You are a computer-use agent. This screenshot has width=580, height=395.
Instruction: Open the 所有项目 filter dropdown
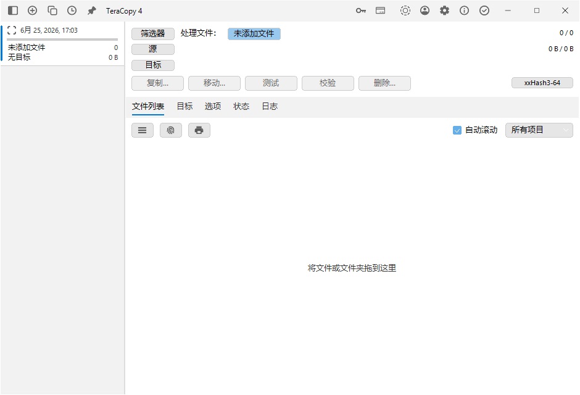click(539, 130)
